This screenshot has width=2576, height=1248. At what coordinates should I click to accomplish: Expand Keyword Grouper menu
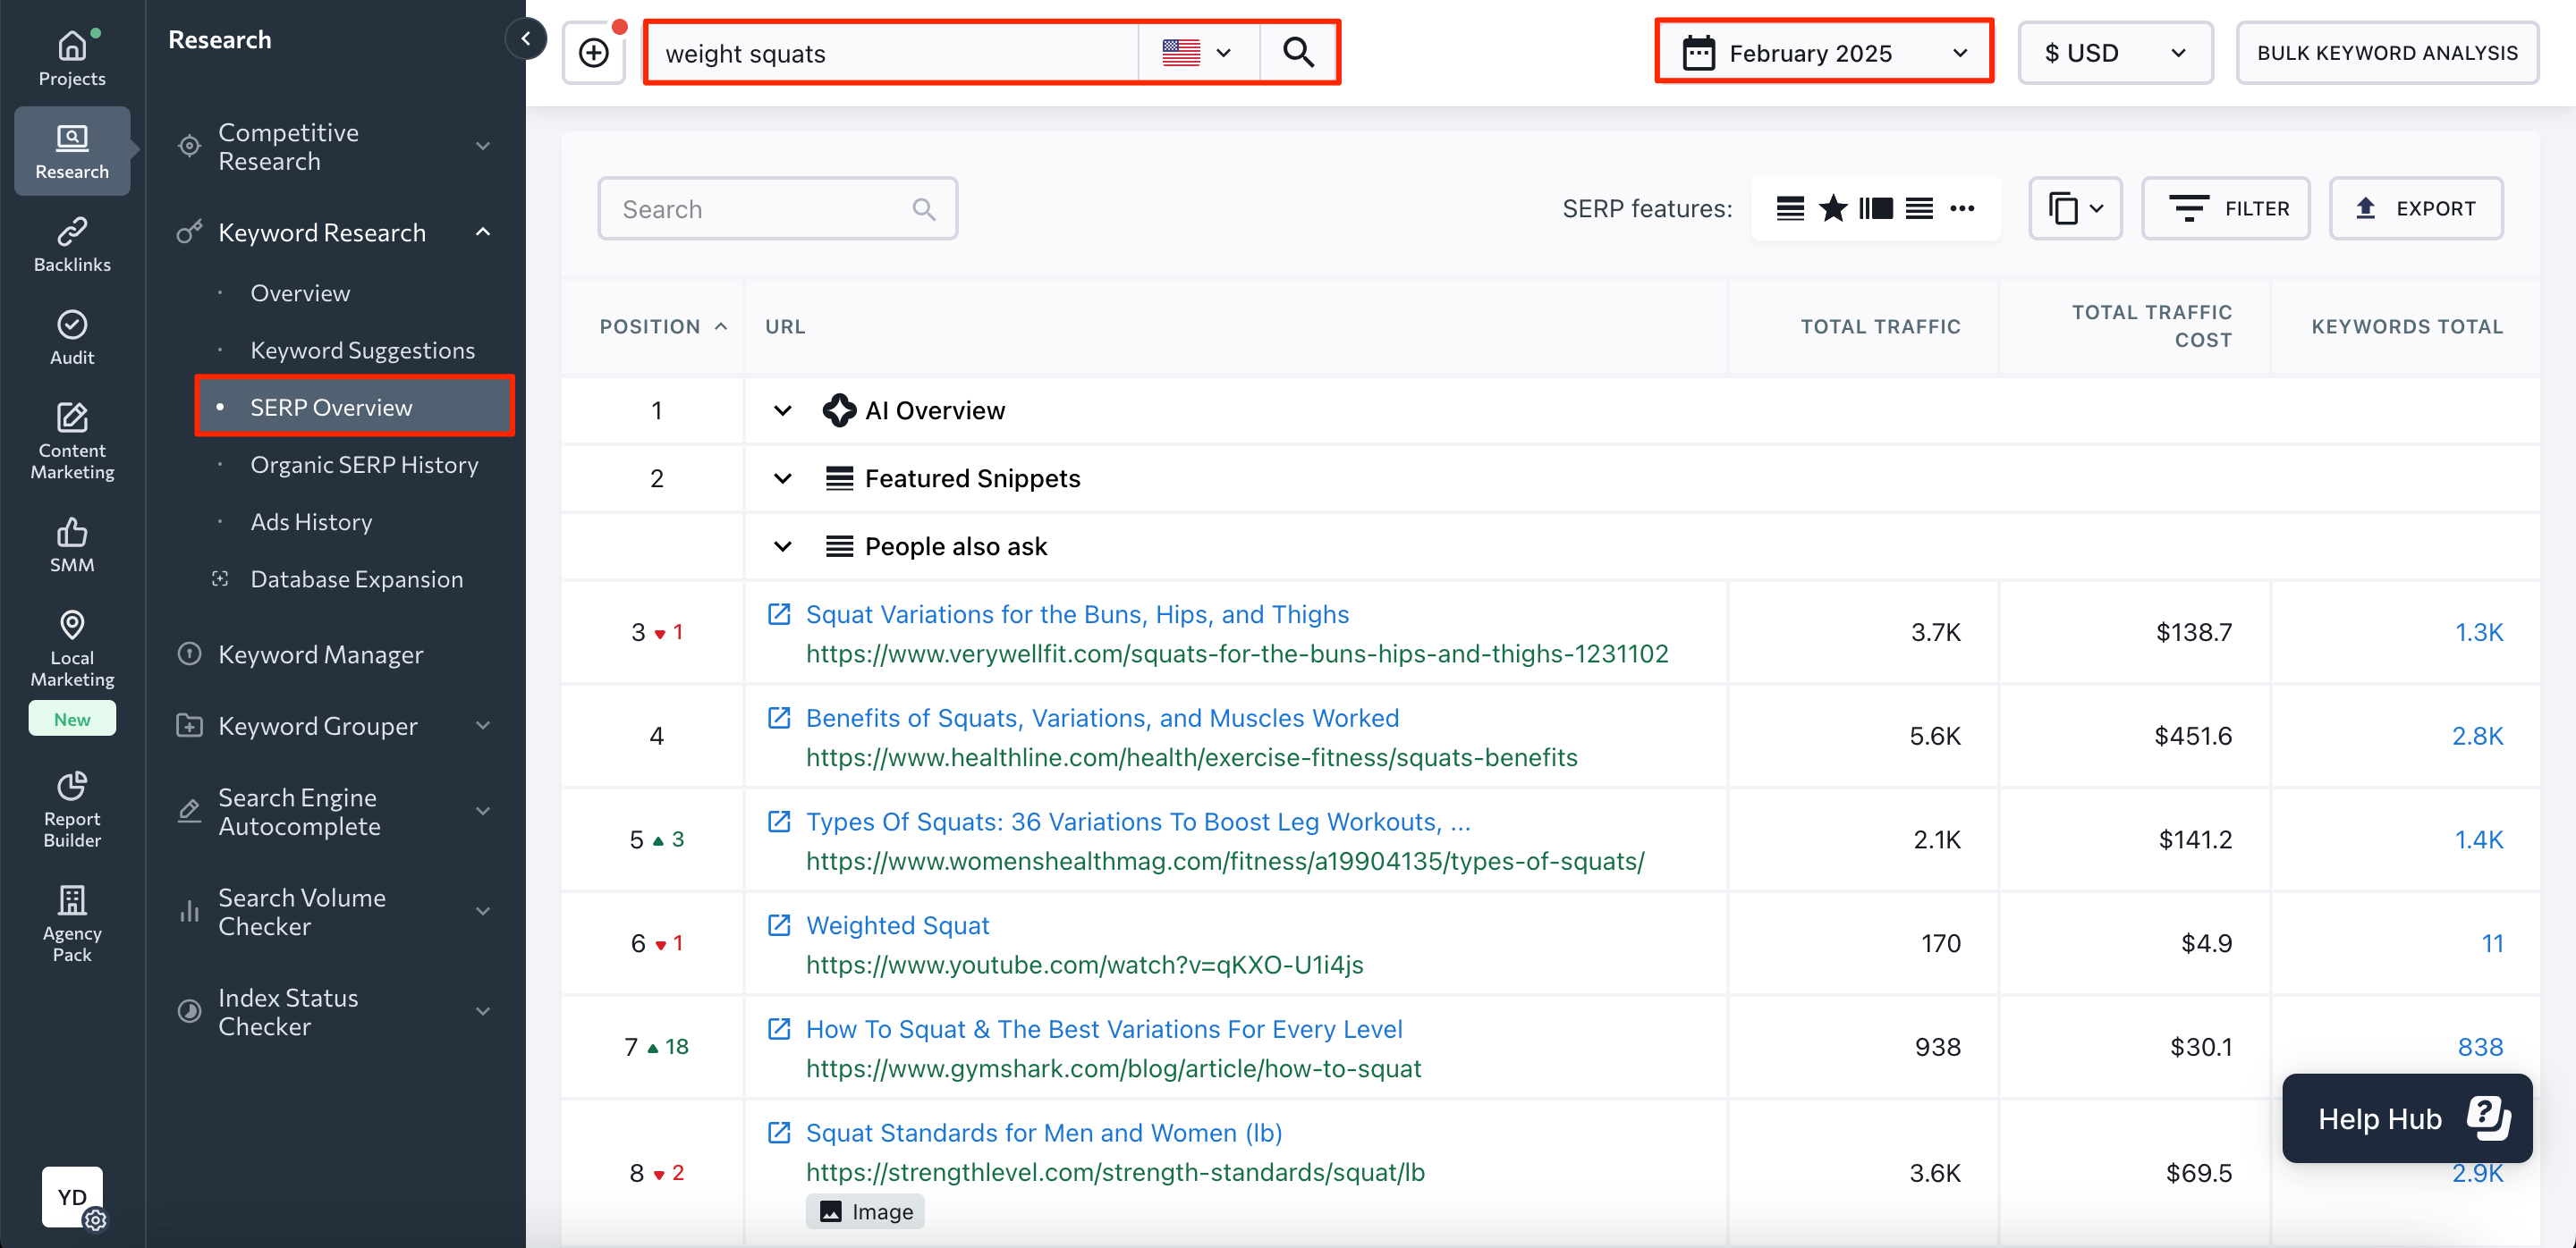(x=483, y=725)
